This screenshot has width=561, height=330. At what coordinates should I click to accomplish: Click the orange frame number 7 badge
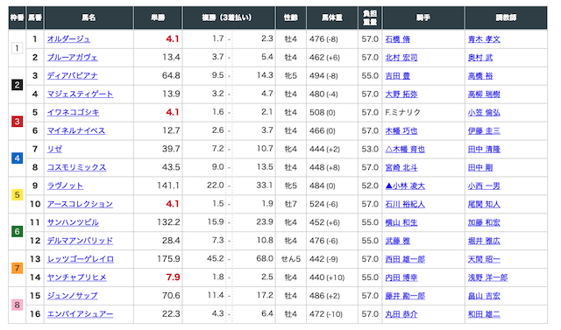point(17,268)
